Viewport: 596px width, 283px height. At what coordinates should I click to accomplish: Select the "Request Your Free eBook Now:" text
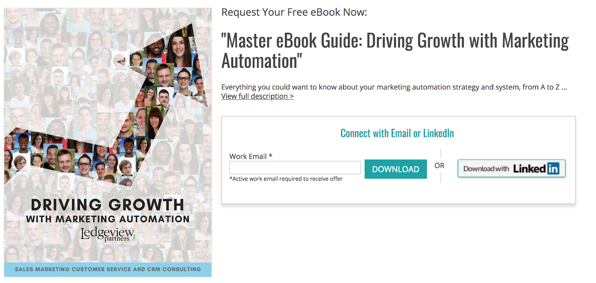tap(294, 12)
